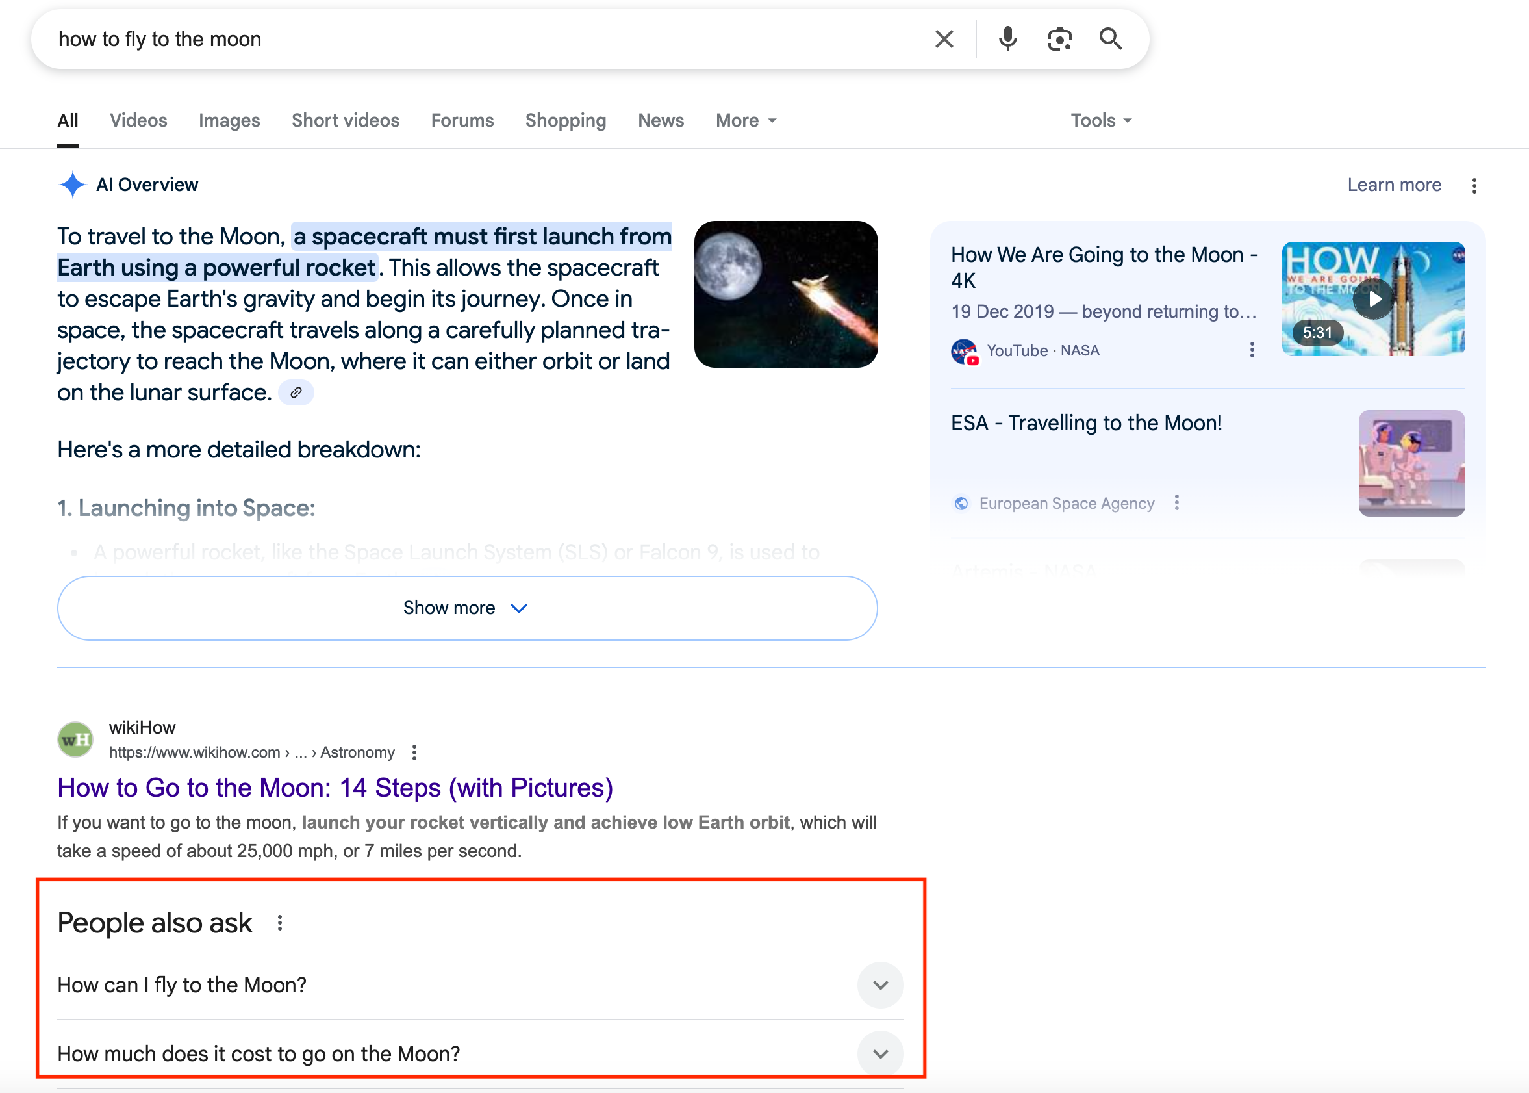Open People also ask three-dot menu
The image size is (1529, 1093).
pyautogui.click(x=280, y=923)
